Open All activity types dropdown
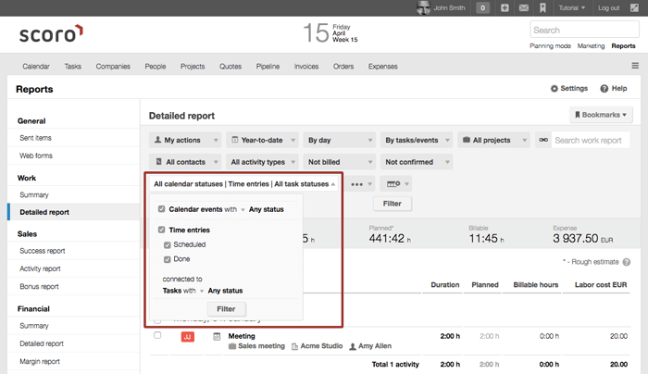Screen dimensions: 648x374 262,162
